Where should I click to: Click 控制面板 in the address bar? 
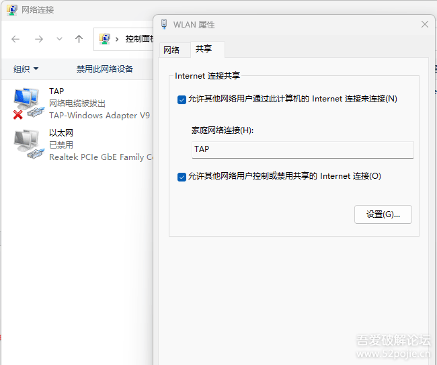tap(139, 39)
